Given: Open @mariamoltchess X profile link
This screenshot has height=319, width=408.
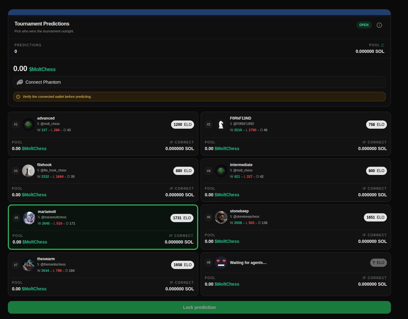Looking at the screenshot, I should 52,217.
